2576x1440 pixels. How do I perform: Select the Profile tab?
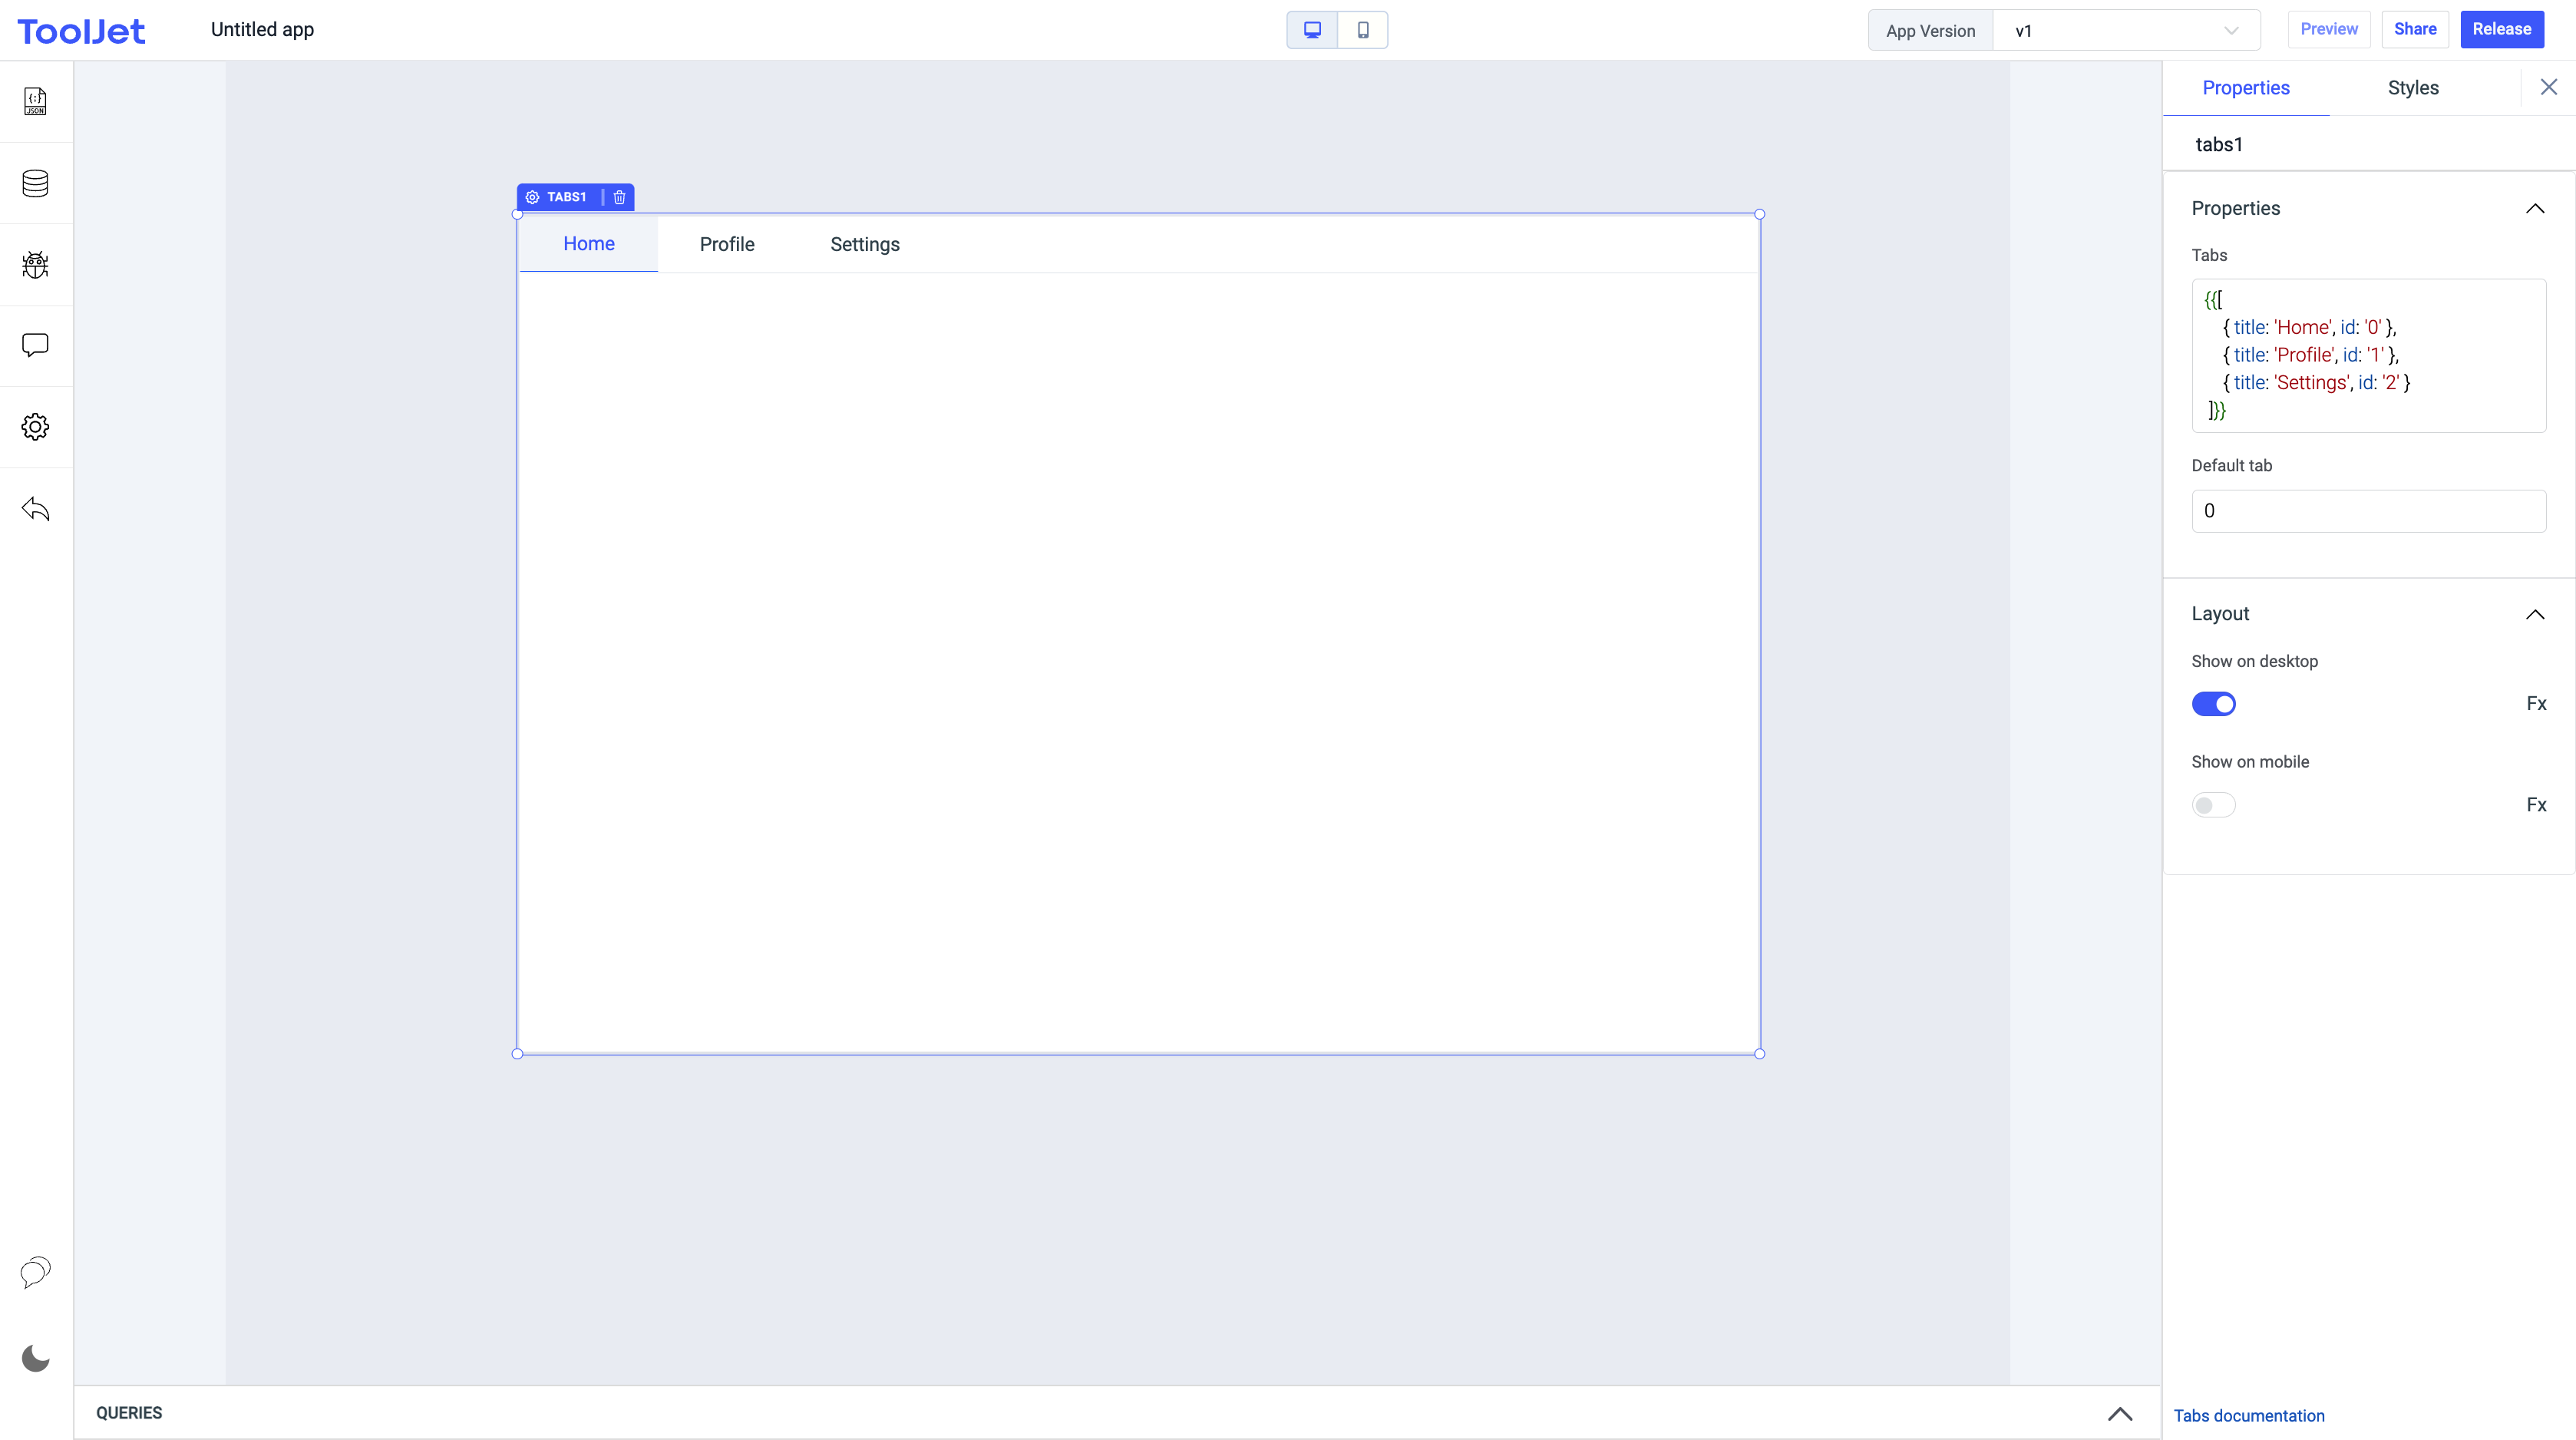pyautogui.click(x=727, y=244)
